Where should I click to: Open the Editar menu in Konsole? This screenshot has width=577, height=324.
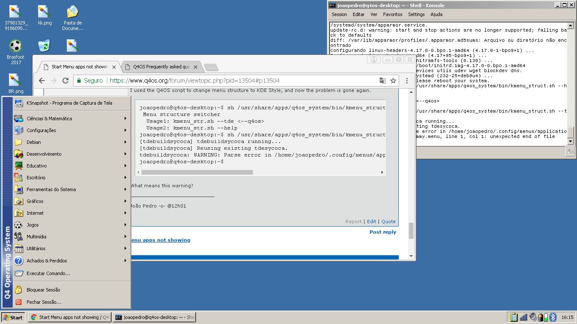pos(359,14)
